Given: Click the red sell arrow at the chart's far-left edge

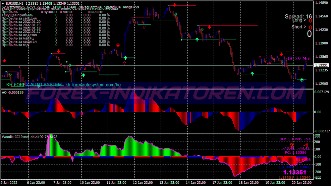Looking at the screenshot, I should 4,61.
